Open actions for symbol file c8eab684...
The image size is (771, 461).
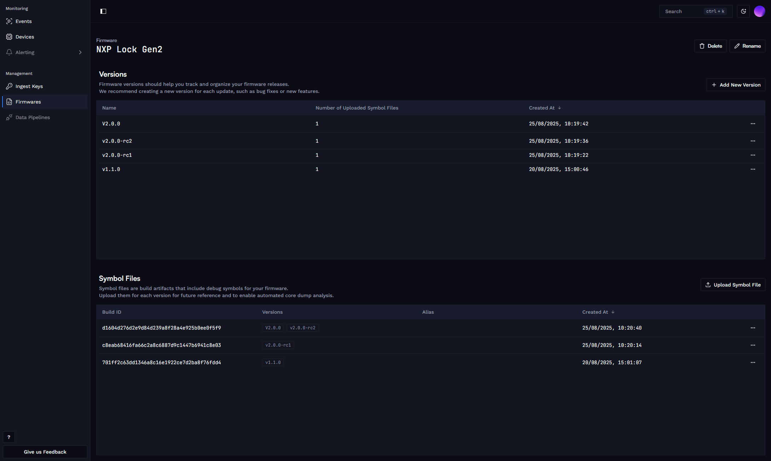(x=753, y=345)
